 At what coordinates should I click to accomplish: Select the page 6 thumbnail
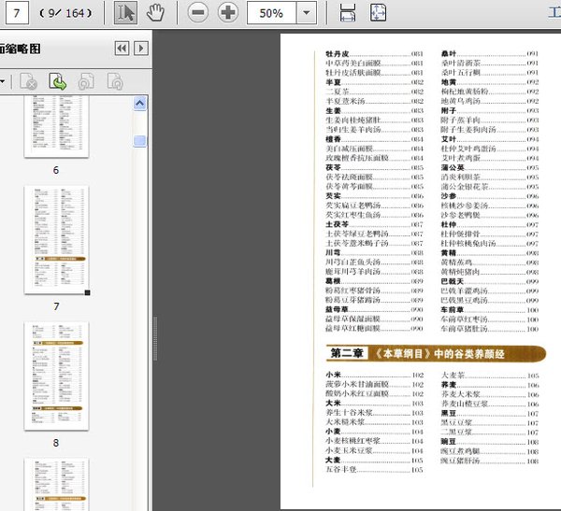56,128
